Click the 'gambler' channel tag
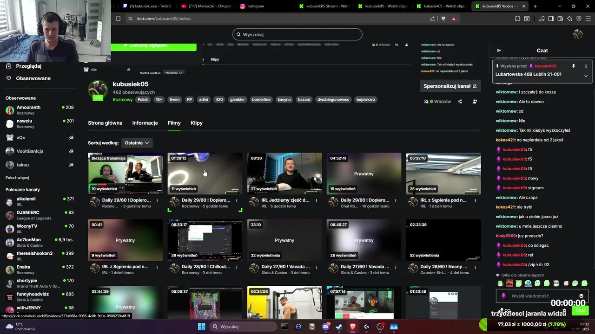This screenshot has width=595, height=334. [238, 100]
